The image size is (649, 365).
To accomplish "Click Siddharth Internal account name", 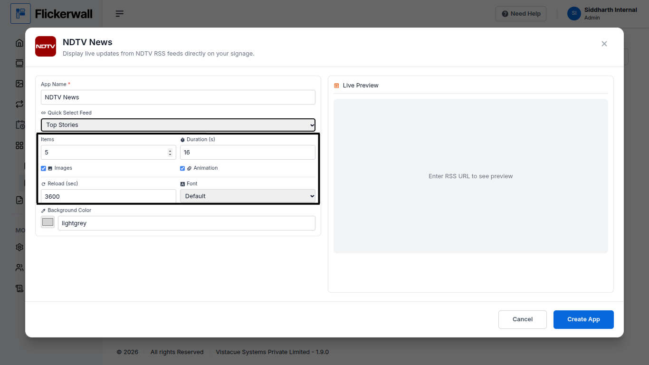I will (611, 10).
